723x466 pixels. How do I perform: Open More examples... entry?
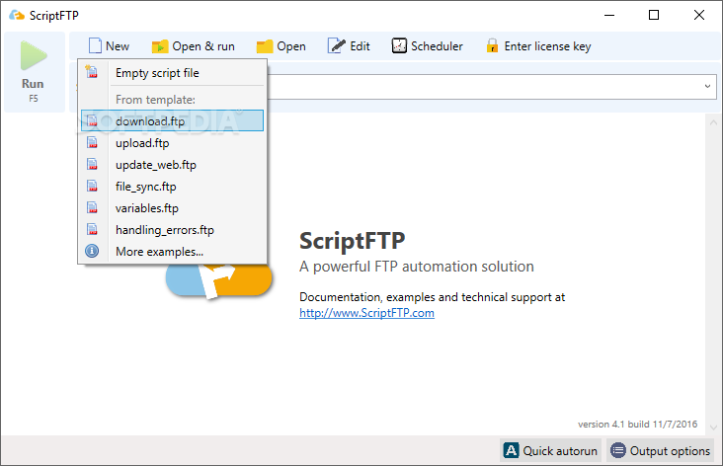pyautogui.click(x=173, y=251)
